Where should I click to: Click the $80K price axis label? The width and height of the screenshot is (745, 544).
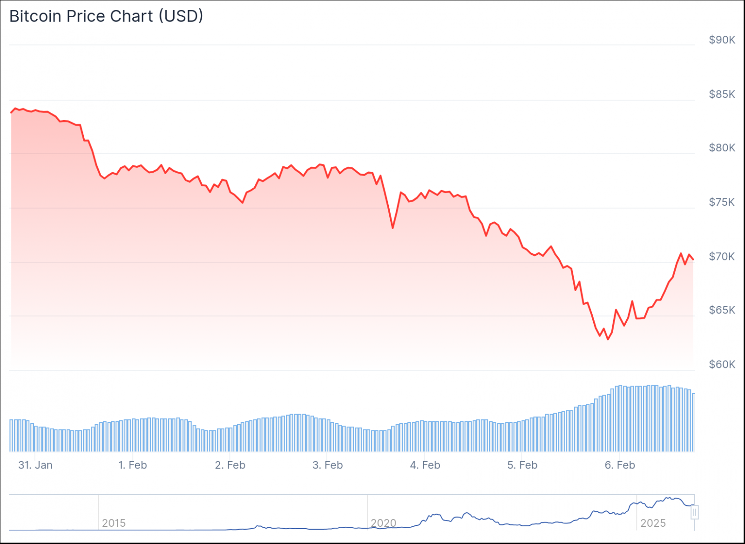(x=722, y=148)
